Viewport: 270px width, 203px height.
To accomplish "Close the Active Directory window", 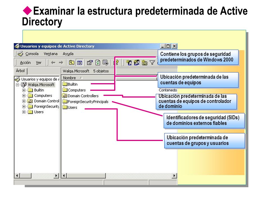I will [x=174, y=46].
